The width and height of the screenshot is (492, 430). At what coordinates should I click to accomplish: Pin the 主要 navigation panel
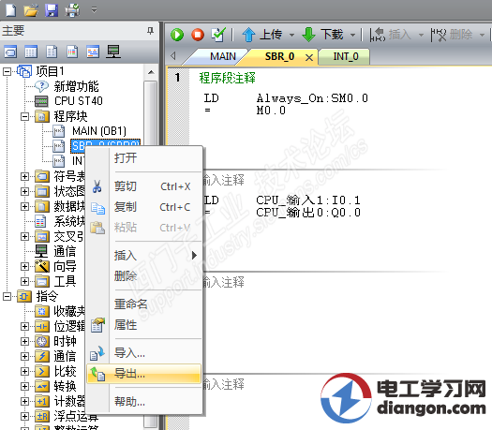(x=151, y=30)
